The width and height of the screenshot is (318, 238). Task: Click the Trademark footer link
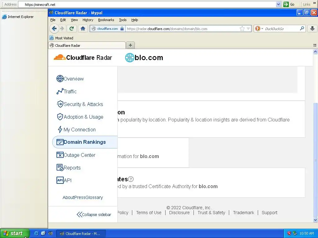tap(243, 213)
